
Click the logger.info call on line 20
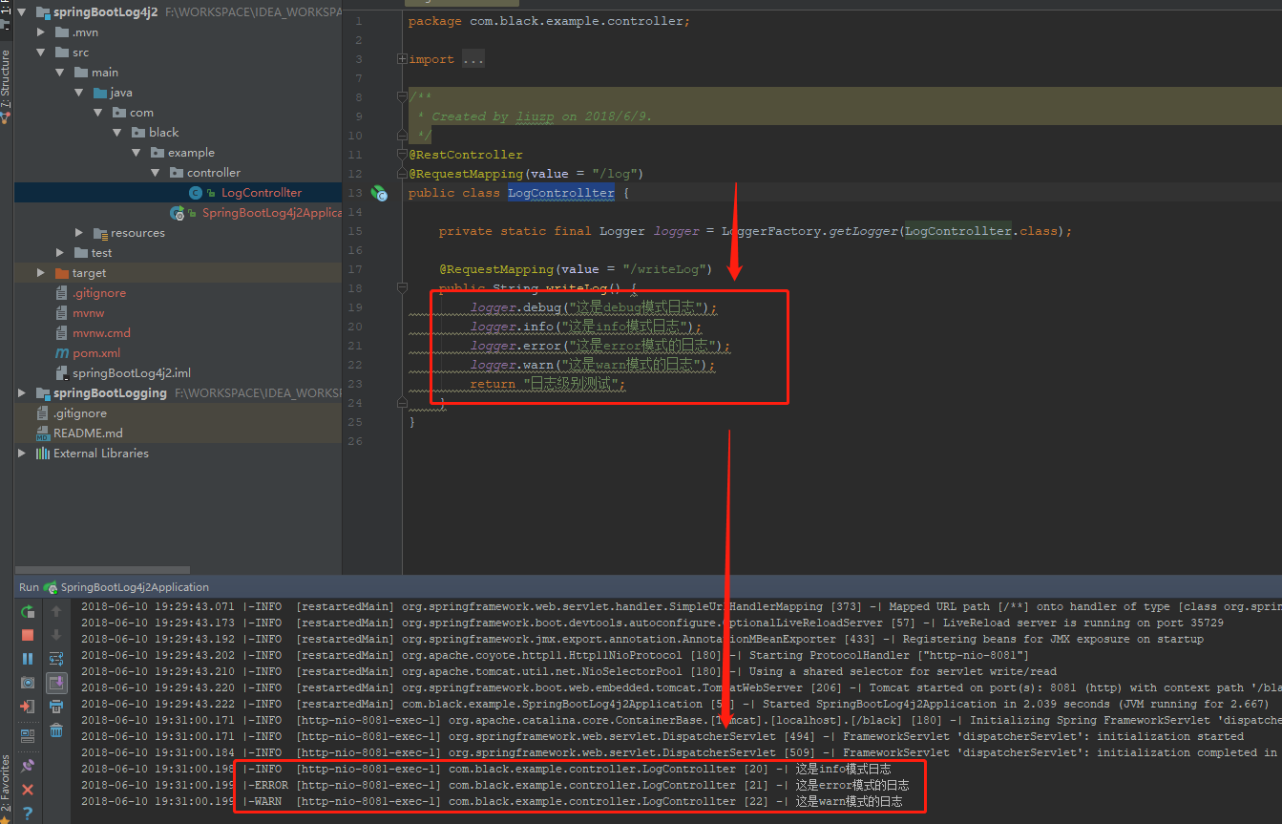click(585, 327)
